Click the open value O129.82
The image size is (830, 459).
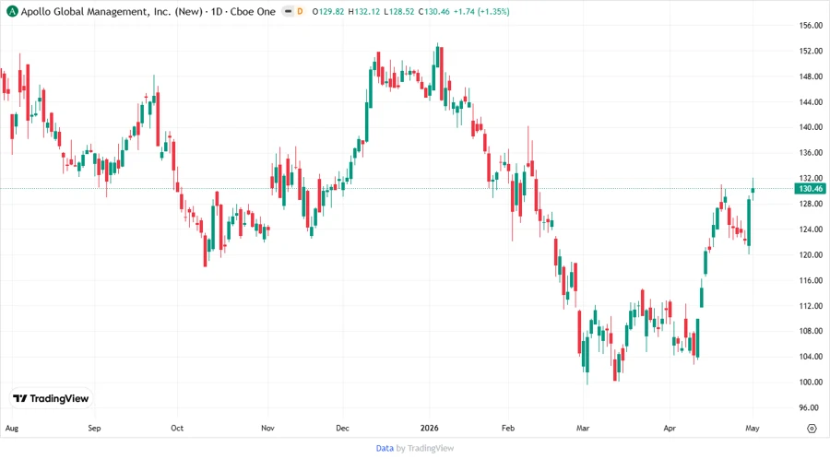[x=328, y=11]
